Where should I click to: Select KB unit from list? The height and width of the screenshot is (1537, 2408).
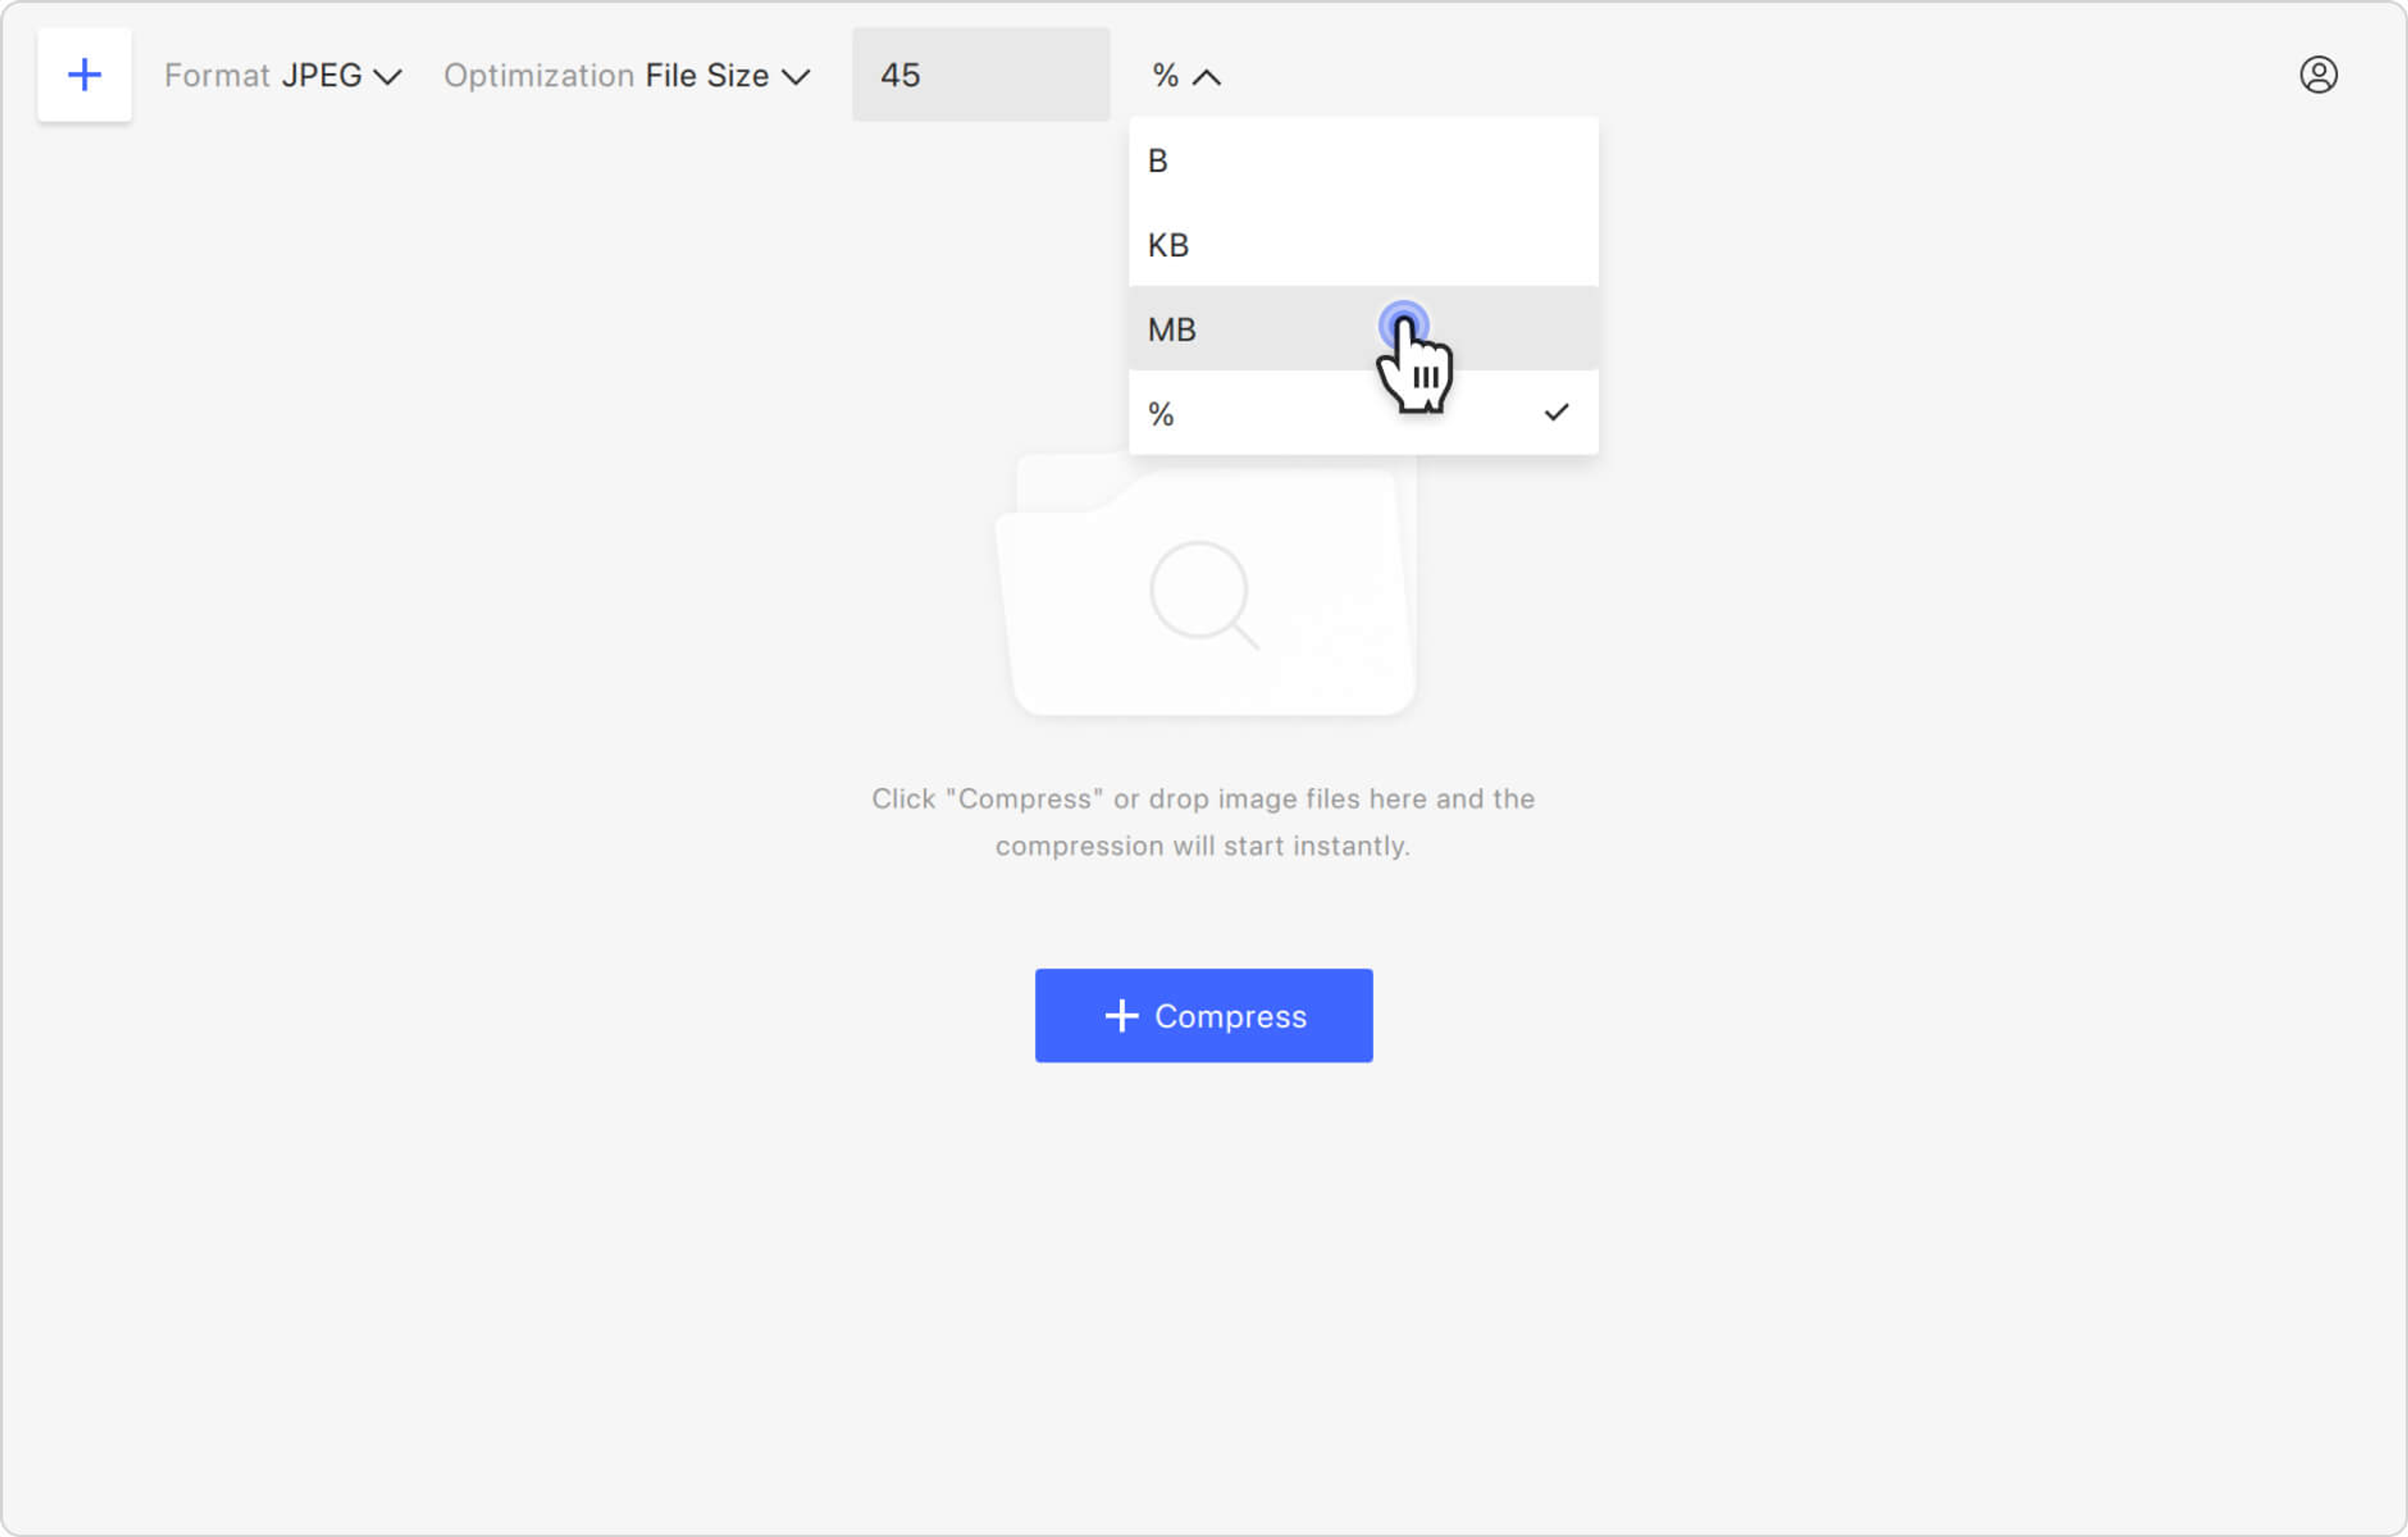pyautogui.click(x=1363, y=245)
